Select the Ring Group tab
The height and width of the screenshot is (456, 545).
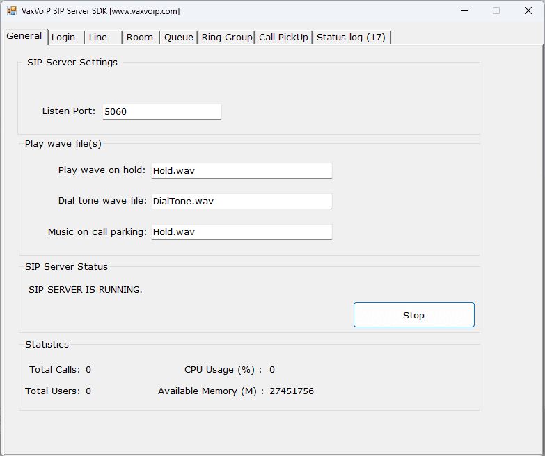click(x=227, y=38)
